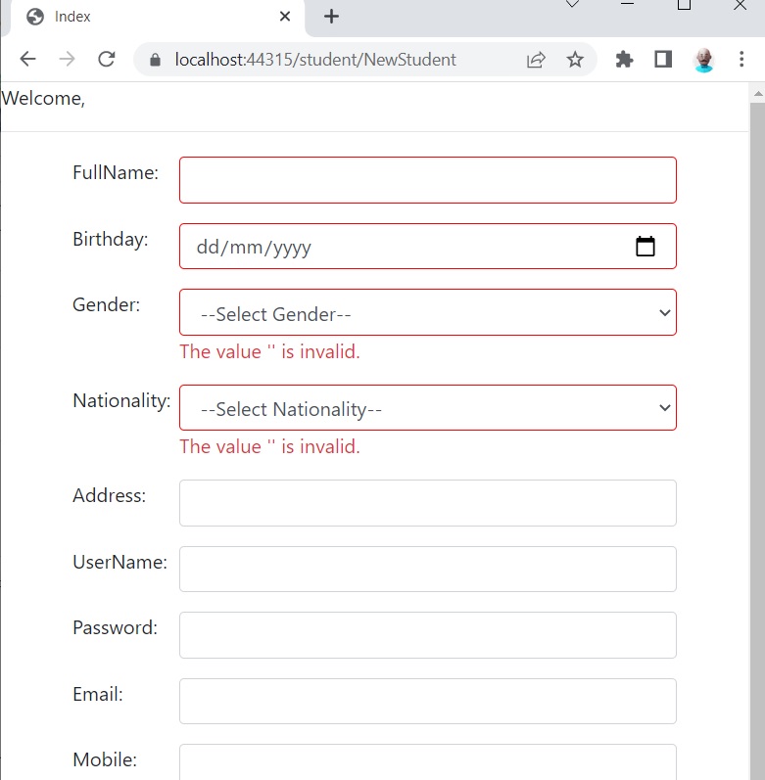Click the lock site info icon
This screenshot has height=780, width=765.
pyautogui.click(x=156, y=60)
